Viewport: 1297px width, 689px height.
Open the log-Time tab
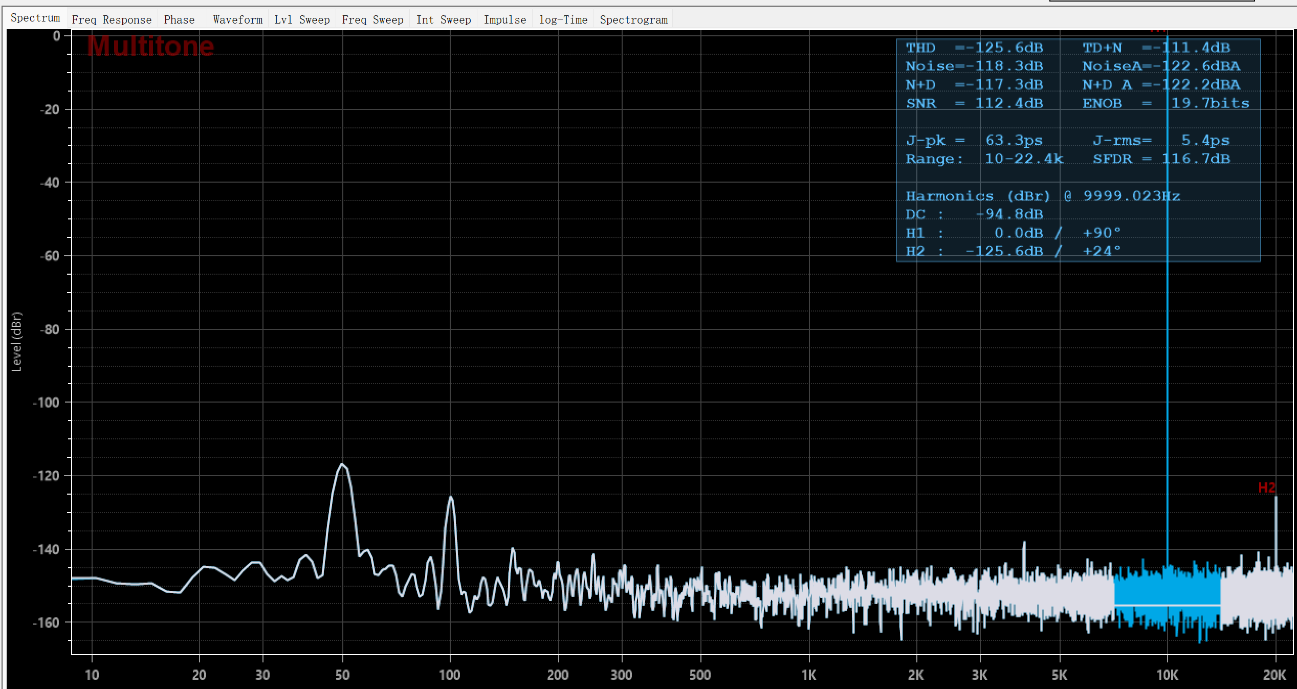point(563,19)
